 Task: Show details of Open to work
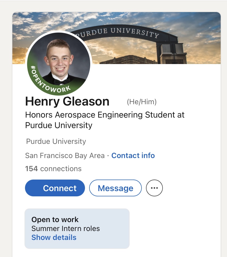[54, 237]
